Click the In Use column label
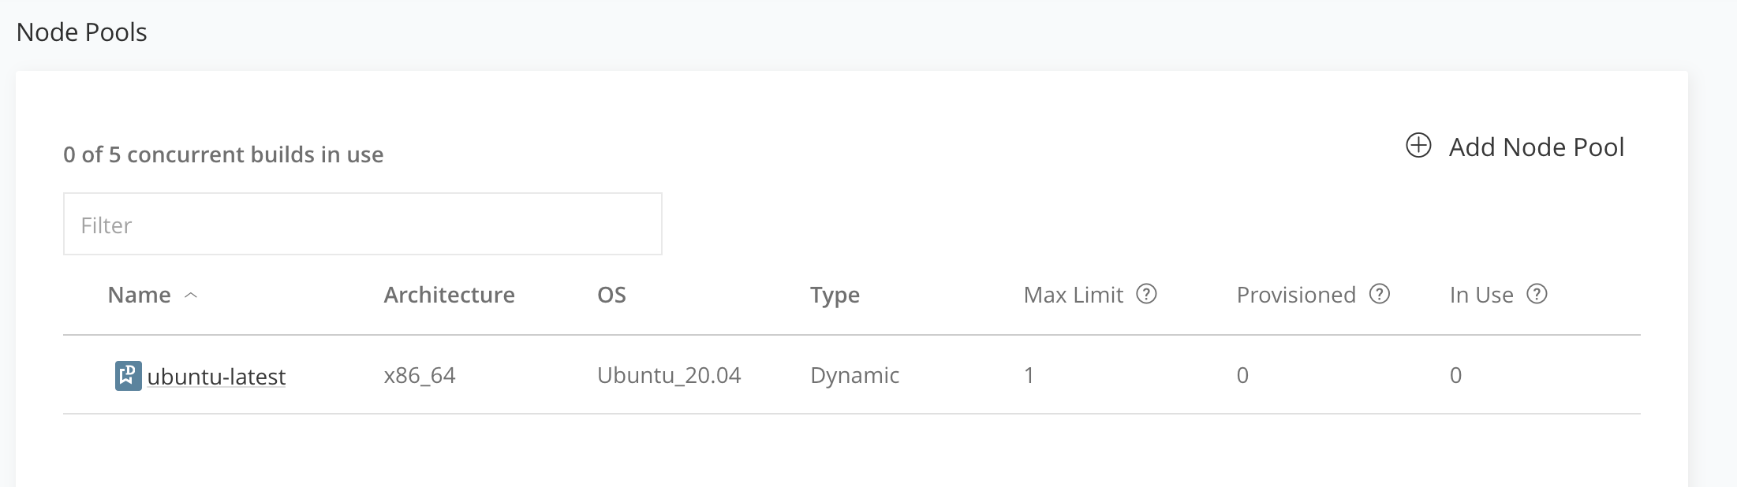 point(1481,295)
